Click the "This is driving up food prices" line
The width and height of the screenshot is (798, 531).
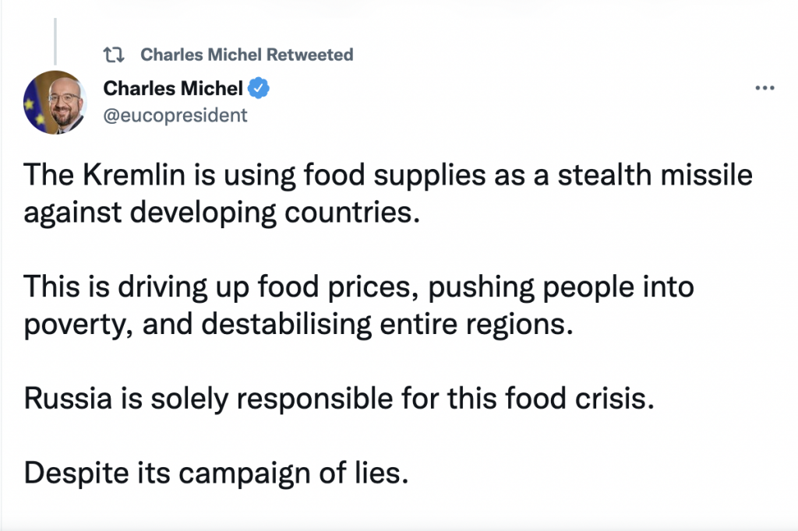pyautogui.click(x=358, y=287)
